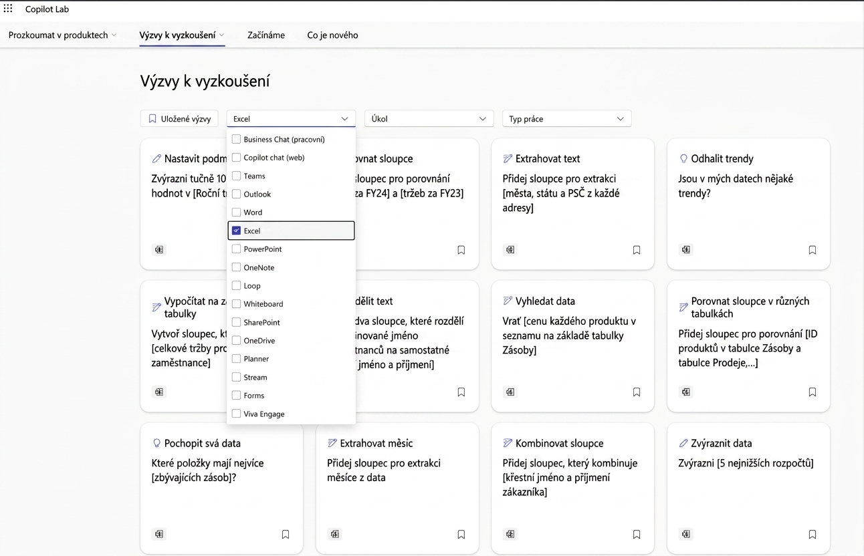Click pencil icon beside Extrahovat text title
The image size is (864, 556).
click(x=508, y=158)
